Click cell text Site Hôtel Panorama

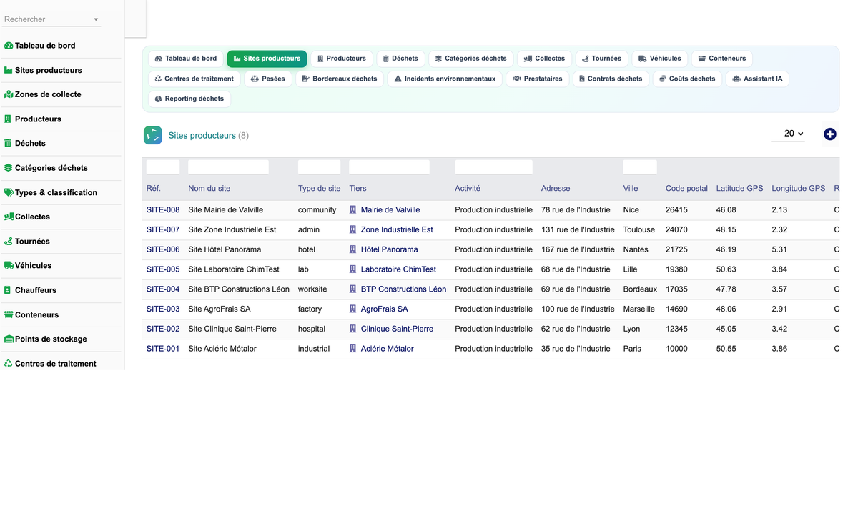pyautogui.click(x=225, y=249)
